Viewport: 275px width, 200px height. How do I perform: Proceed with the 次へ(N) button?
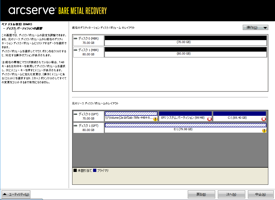231,194
